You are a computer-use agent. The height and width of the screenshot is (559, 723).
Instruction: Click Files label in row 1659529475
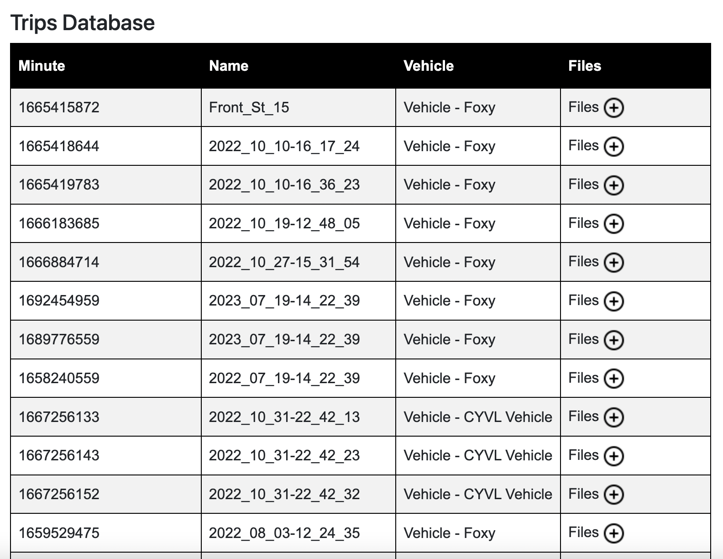tap(583, 532)
